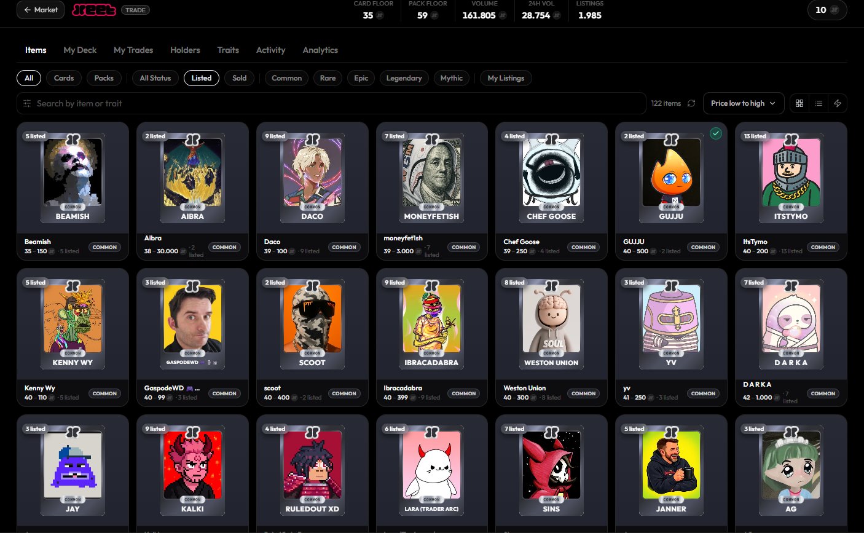Screen dimensions: 864x533
Task: Toggle the Listed status filter
Action: [202, 78]
